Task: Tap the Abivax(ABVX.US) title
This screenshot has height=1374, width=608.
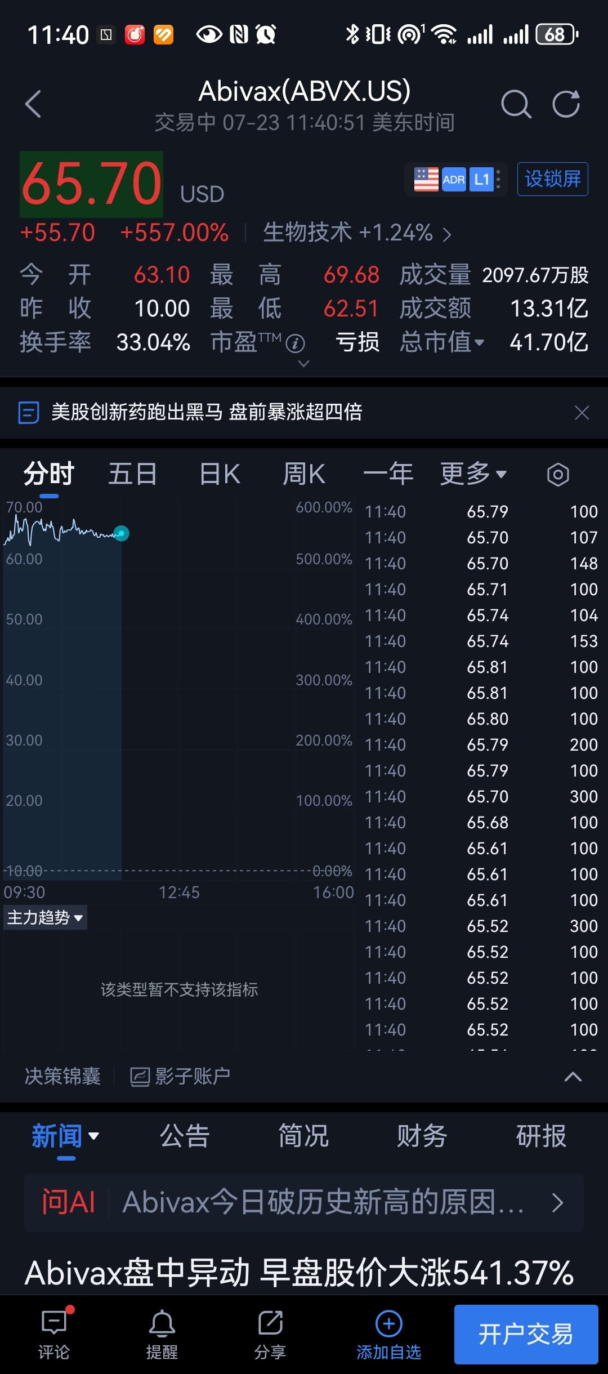Action: 305,91
